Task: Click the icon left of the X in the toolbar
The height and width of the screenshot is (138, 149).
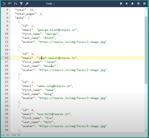Action: point(121,3)
